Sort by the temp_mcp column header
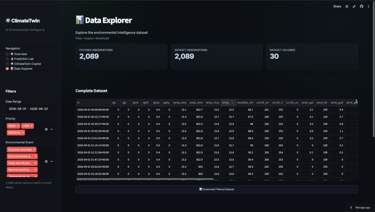375x212 pixels. (x=212, y=103)
